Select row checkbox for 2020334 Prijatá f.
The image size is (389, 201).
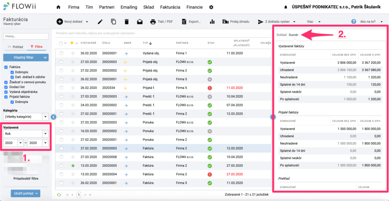(61, 88)
